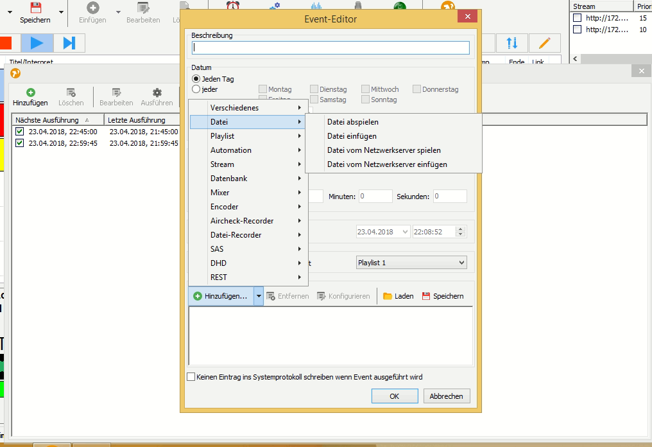Enable 'Keinen Eintrag ins Systemprotokoll' checkbox
652x447 pixels.
pyautogui.click(x=191, y=377)
